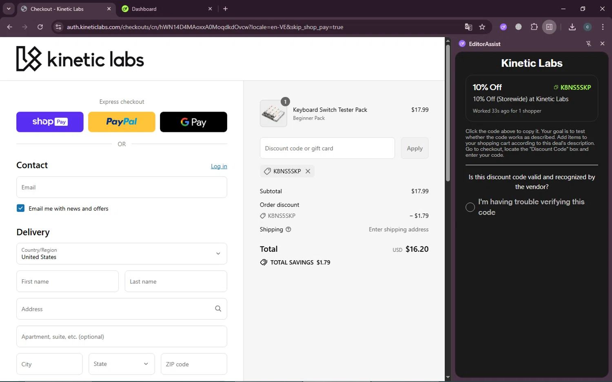Open the purple EditorAssist extension icon
Image resolution: width=612 pixels, height=382 pixels.
(503, 27)
